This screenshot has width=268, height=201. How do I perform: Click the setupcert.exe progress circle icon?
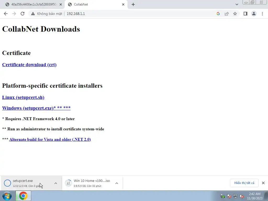coord(7,183)
